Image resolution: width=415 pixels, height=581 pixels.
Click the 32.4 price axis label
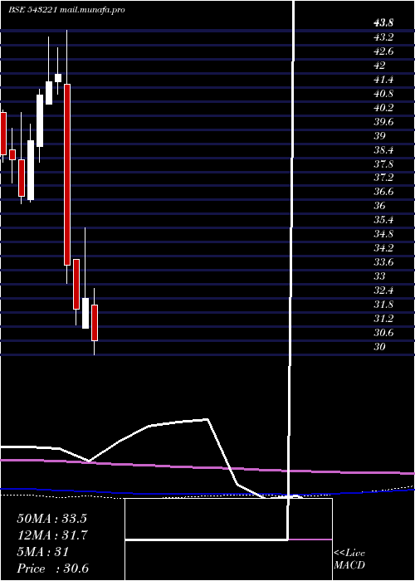point(383,290)
